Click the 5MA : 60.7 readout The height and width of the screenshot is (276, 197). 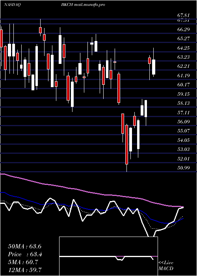pyautogui.click(x=23, y=262)
